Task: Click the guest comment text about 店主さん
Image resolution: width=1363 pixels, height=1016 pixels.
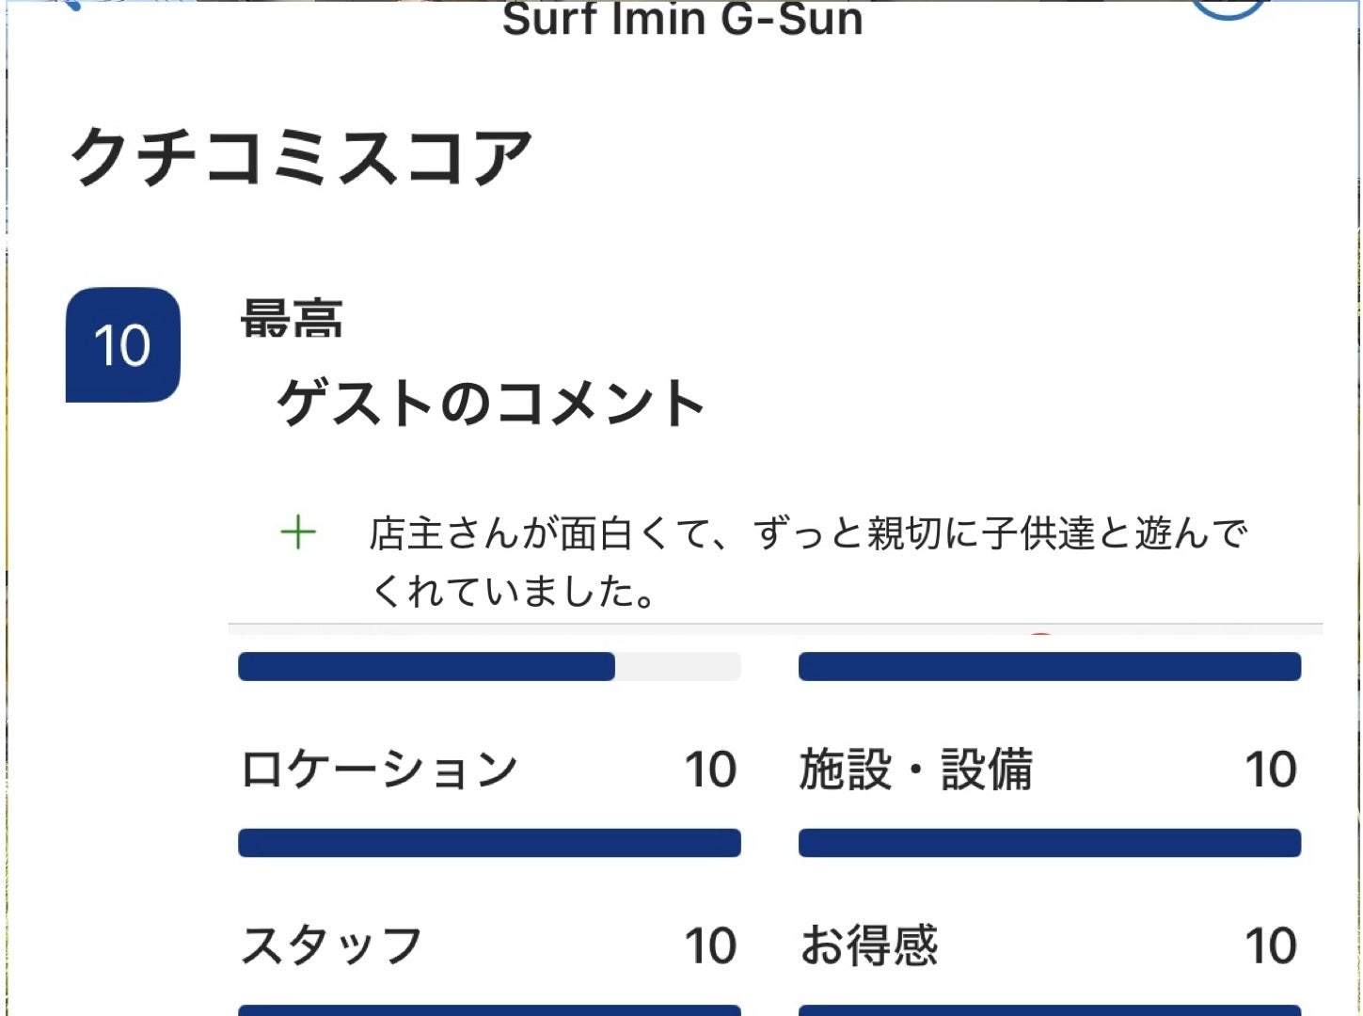Action: click(807, 562)
